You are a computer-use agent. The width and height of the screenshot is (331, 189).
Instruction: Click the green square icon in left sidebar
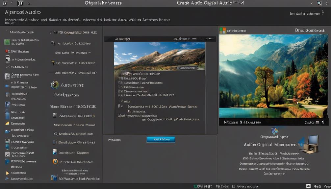[7, 42]
